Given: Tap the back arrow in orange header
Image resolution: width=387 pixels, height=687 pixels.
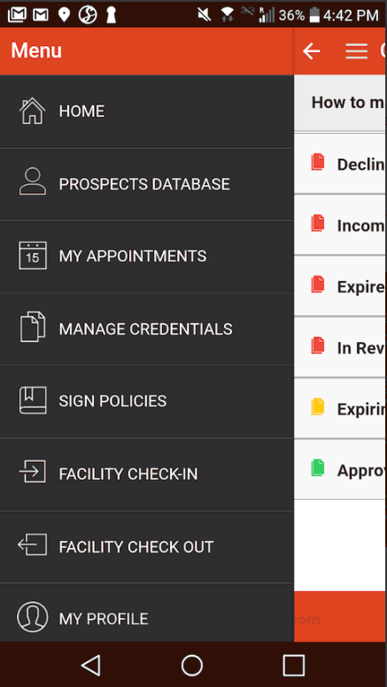Looking at the screenshot, I should click(312, 51).
